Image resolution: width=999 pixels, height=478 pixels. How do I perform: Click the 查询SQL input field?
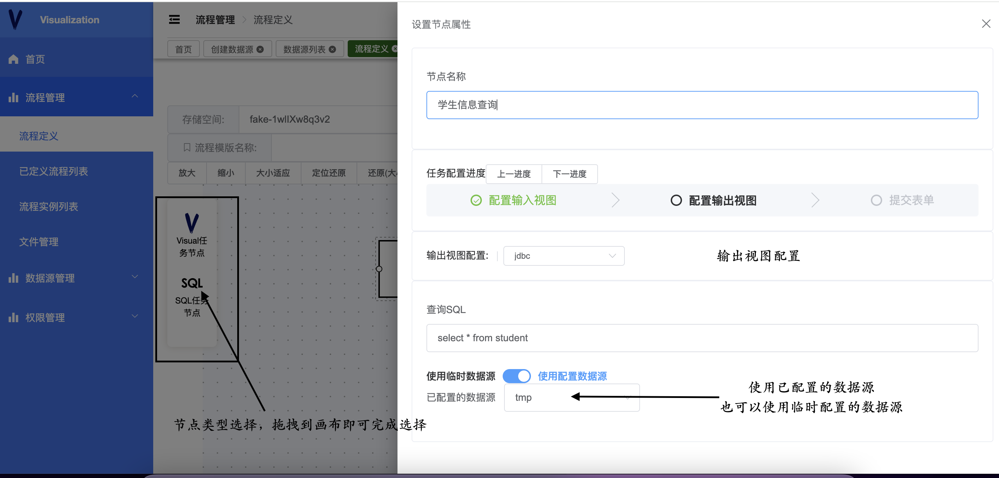pos(702,338)
